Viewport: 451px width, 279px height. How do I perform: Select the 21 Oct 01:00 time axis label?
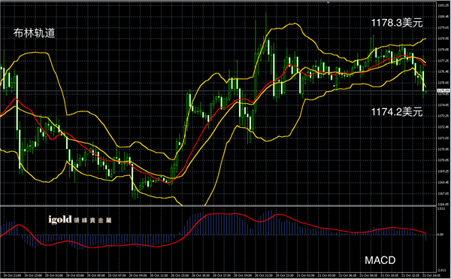pyautogui.click(x=306, y=275)
